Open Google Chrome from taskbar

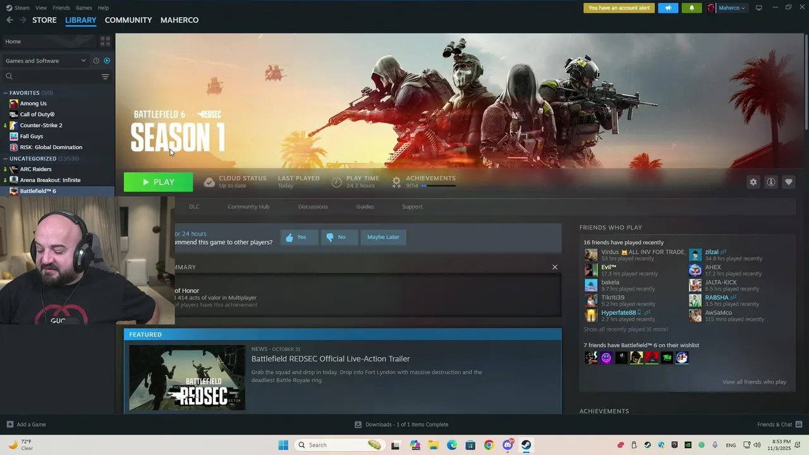pyautogui.click(x=489, y=445)
